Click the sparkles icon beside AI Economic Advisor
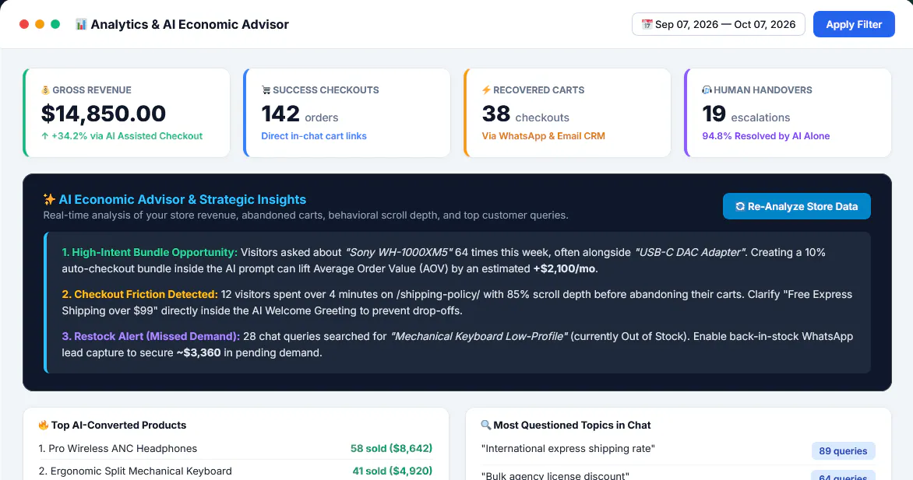Viewport: 913px width, 480px height. pyautogui.click(x=50, y=200)
